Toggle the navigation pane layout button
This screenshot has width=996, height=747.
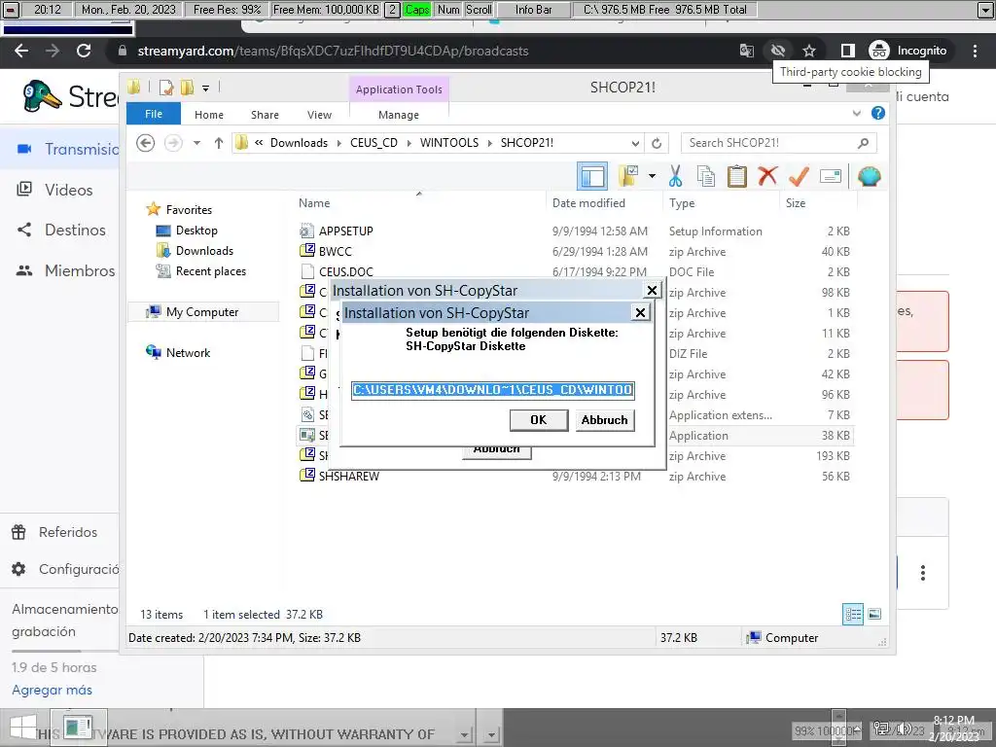point(592,176)
